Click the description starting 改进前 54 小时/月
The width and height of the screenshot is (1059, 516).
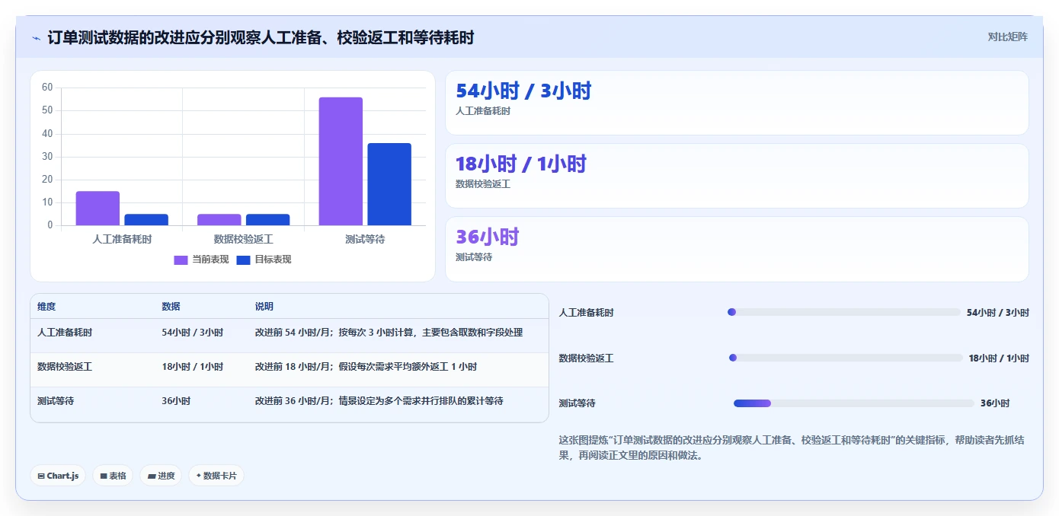point(389,333)
